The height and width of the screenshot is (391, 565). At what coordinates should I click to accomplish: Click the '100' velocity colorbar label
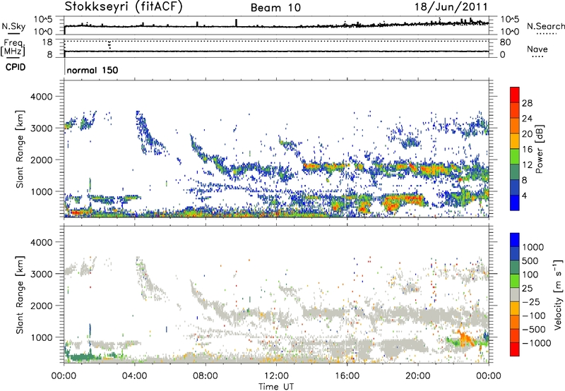tap(530, 275)
